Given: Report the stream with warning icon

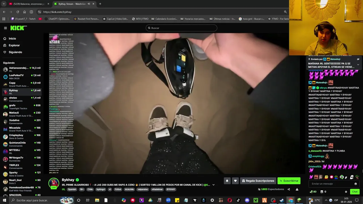Looking at the screenshot, I should 297,189.
